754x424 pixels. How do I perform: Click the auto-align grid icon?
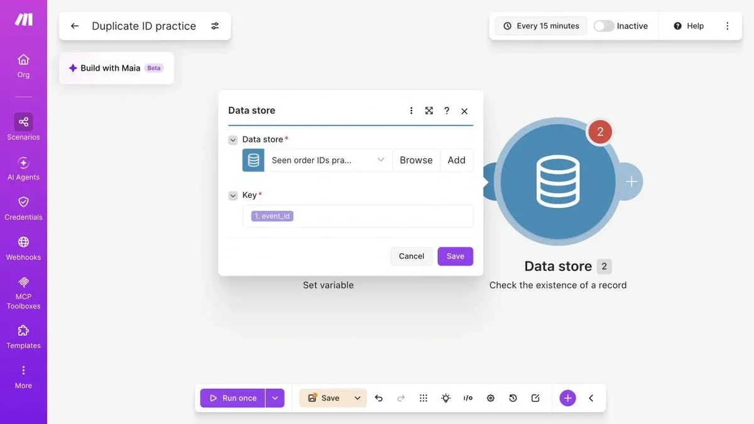point(423,398)
